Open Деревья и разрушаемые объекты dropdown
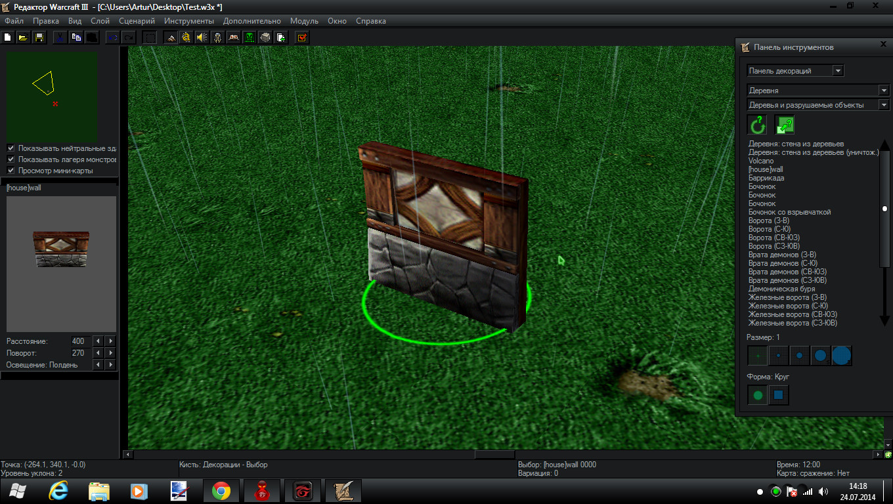The height and width of the screenshot is (504, 893). (818, 105)
